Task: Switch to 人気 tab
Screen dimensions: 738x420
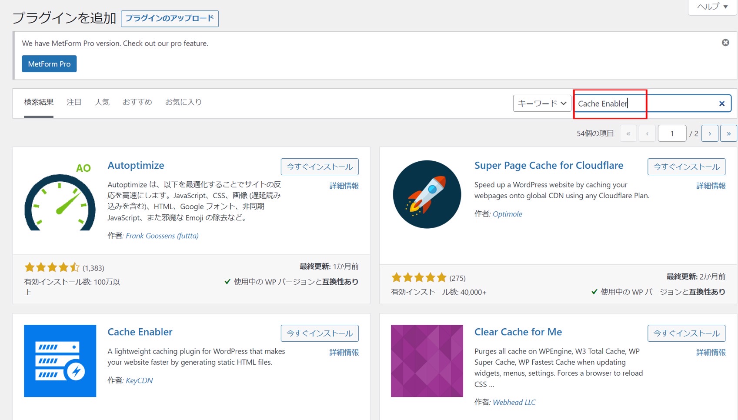Action: (x=102, y=102)
